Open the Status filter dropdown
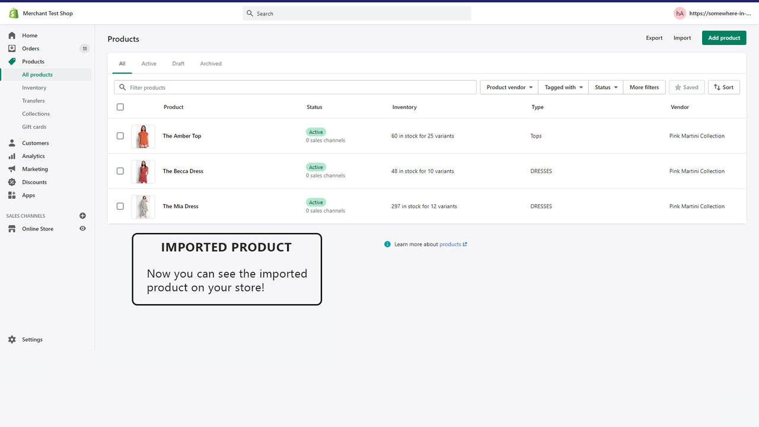759x427 pixels. coord(606,87)
